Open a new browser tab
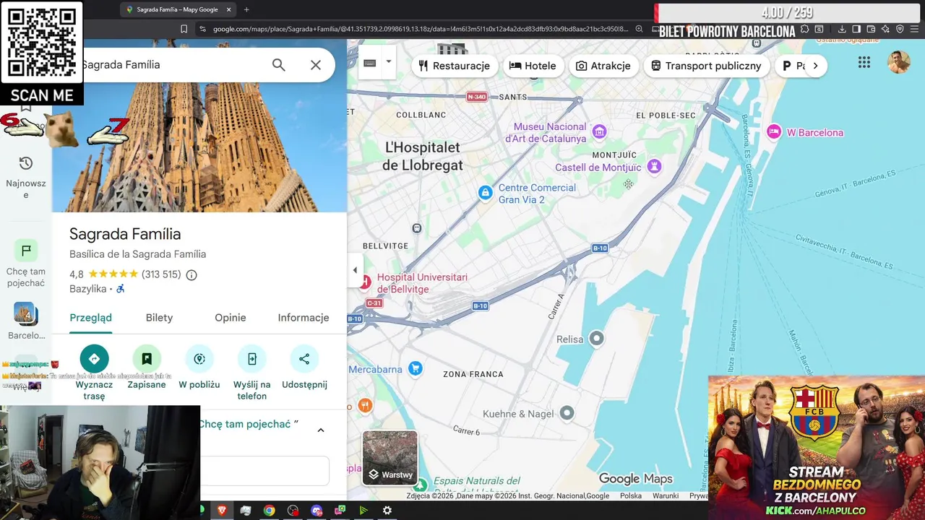Viewport: 925px width, 520px height. [x=246, y=9]
